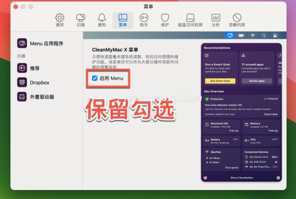The image size is (296, 199).
Task: Click the MacPaw Wi-Fi network icon
Action: click(x=207, y=152)
